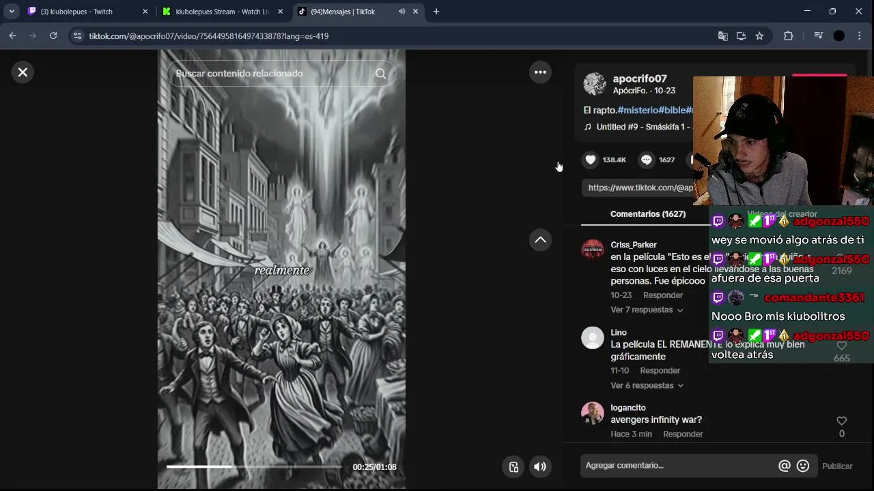Mute the video with speaker icon
Image resolution: width=874 pixels, height=491 pixels.
click(x=540, y=467)
